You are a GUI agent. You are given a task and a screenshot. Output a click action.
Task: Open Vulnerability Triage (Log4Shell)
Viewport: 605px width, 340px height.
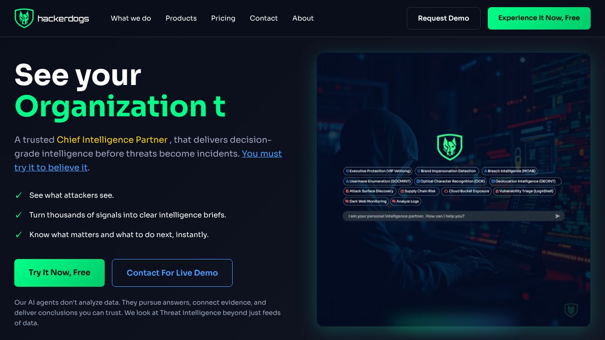pyautogui.click(x=524, y=191)
